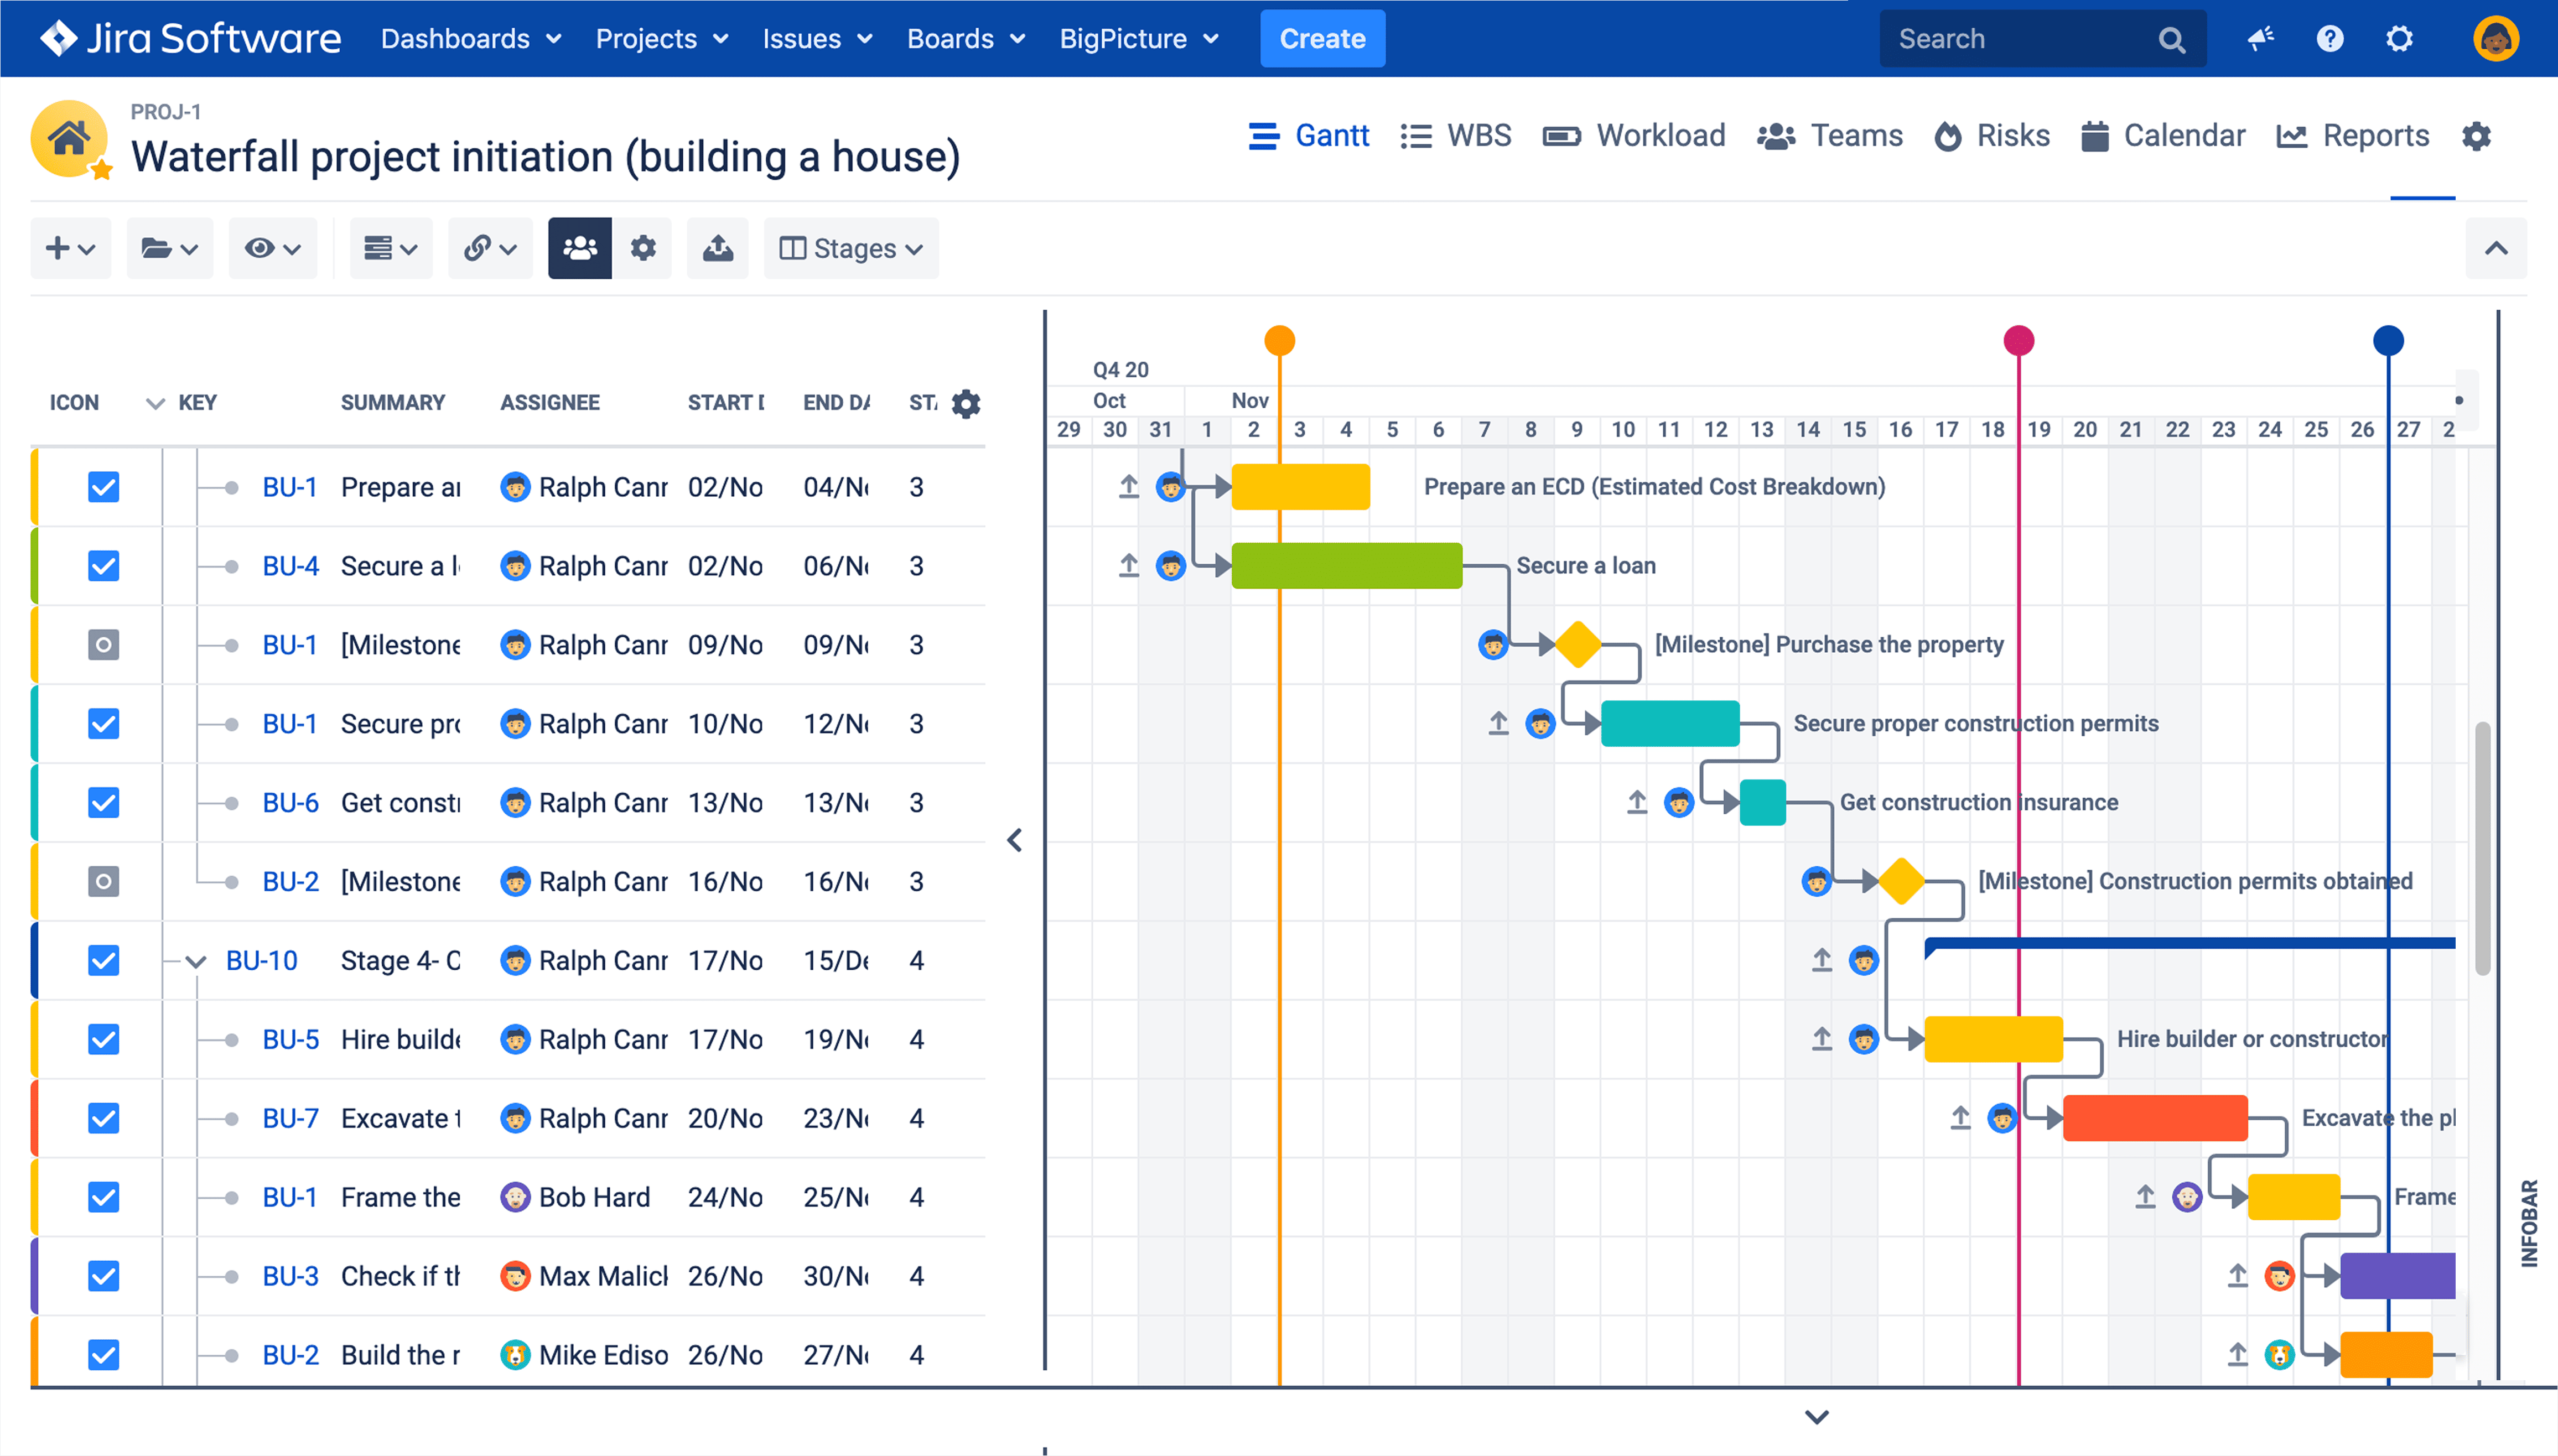Click the Jira Software logo
The image size is (2558, 1456).
190,38
